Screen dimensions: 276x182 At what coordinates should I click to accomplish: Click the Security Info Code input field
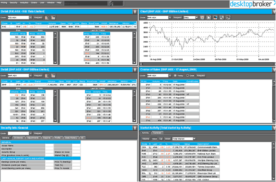pyautogui.click(x=18, y=134)
